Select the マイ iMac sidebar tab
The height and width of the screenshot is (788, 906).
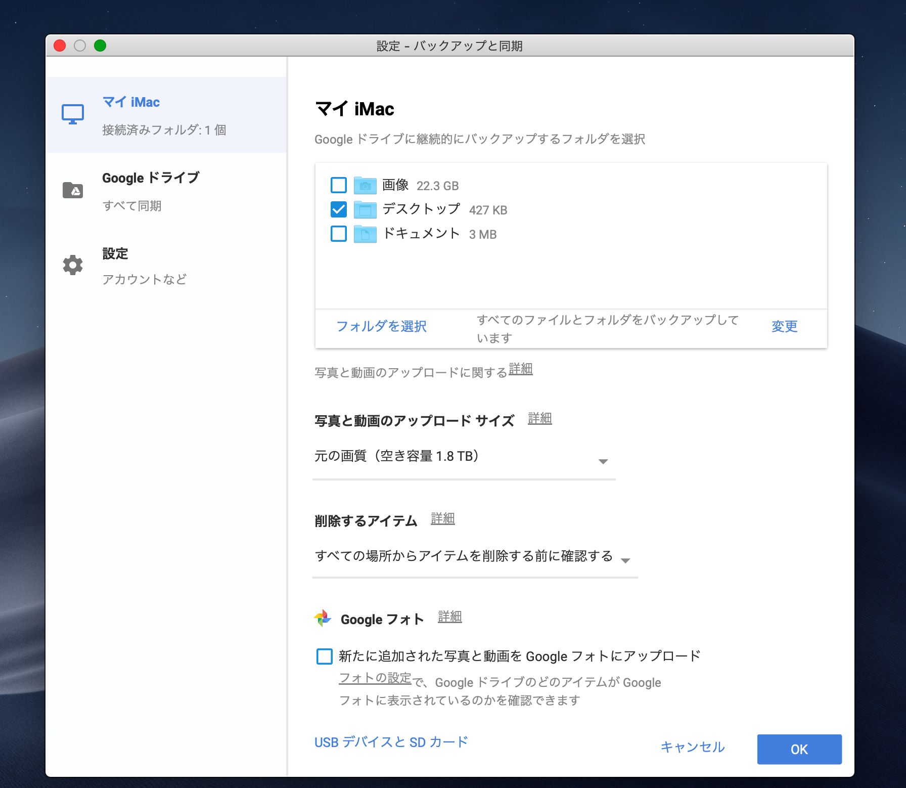pyautogui.click(x=166, y=115)
